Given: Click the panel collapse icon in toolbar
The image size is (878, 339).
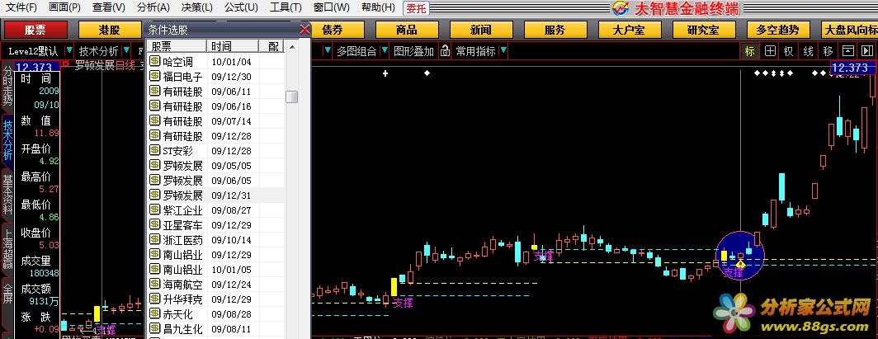Looking at the screenshot, I should pyautogui.click(x=847, y=51).
